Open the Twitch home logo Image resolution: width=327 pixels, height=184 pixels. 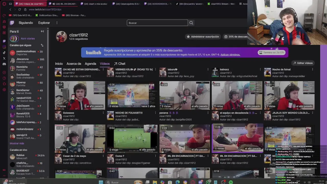click(12, 23)
